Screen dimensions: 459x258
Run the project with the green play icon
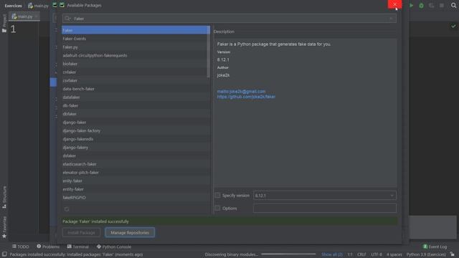pyautogui.click(x=411, y=5)
